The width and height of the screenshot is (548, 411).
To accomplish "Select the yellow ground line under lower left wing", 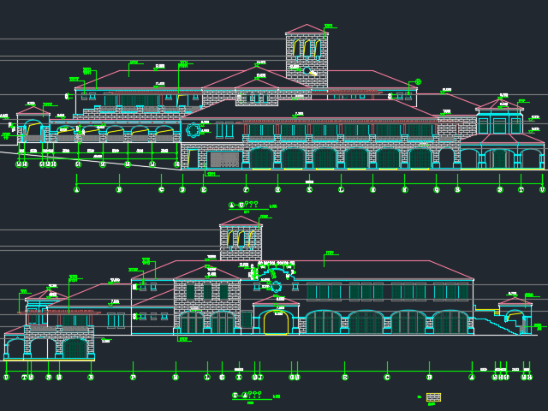I will 50,360.
